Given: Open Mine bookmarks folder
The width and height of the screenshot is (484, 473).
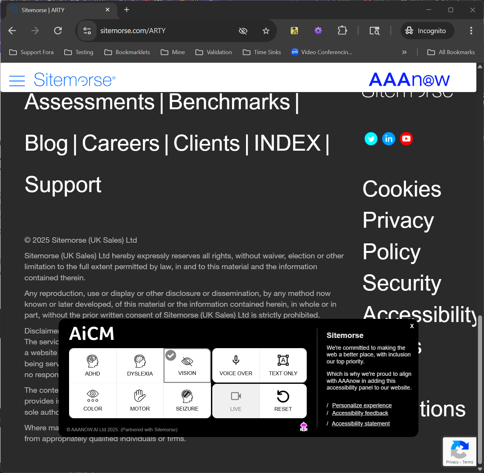Looking at the screenshot, I should [173, 52].
